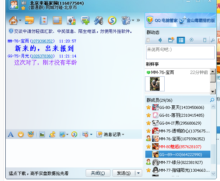Click the Sogou S icon in input toolbar

[x=74, y=134]
